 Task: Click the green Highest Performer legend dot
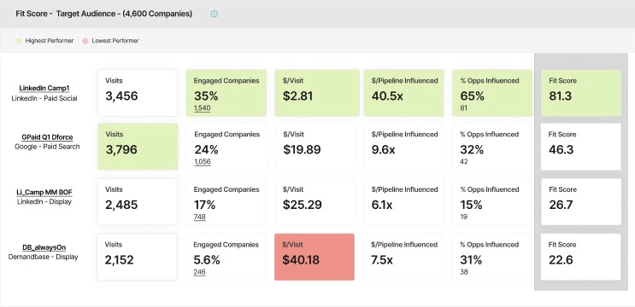[x=19, y=41]
